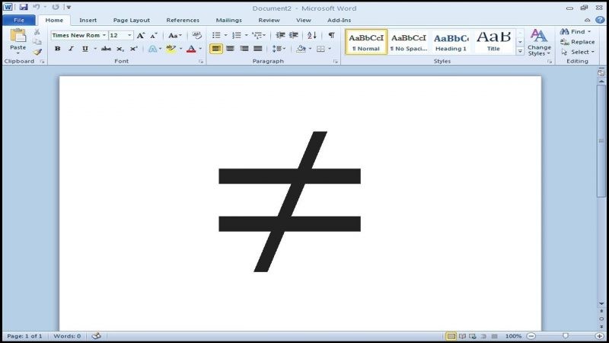Click the Clear Formatting icon
The height and width of the screenshot is (343, 609).
click(197, 35)
